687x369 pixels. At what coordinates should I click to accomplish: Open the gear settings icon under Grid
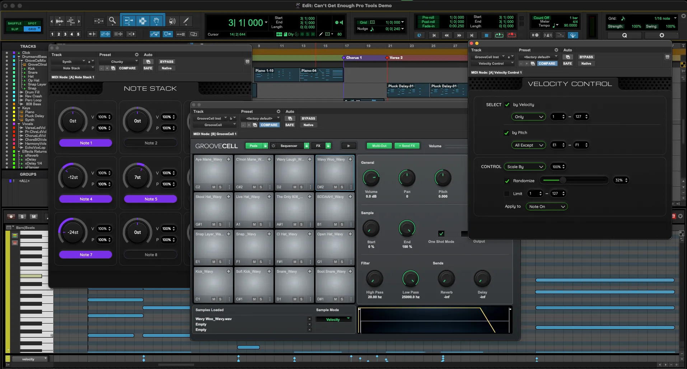point(662,35)
